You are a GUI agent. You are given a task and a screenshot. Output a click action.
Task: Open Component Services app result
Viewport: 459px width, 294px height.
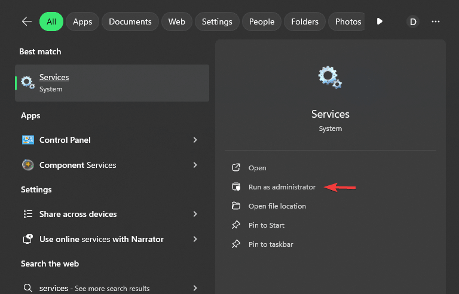pyautogui.click(x=112, y=165)
